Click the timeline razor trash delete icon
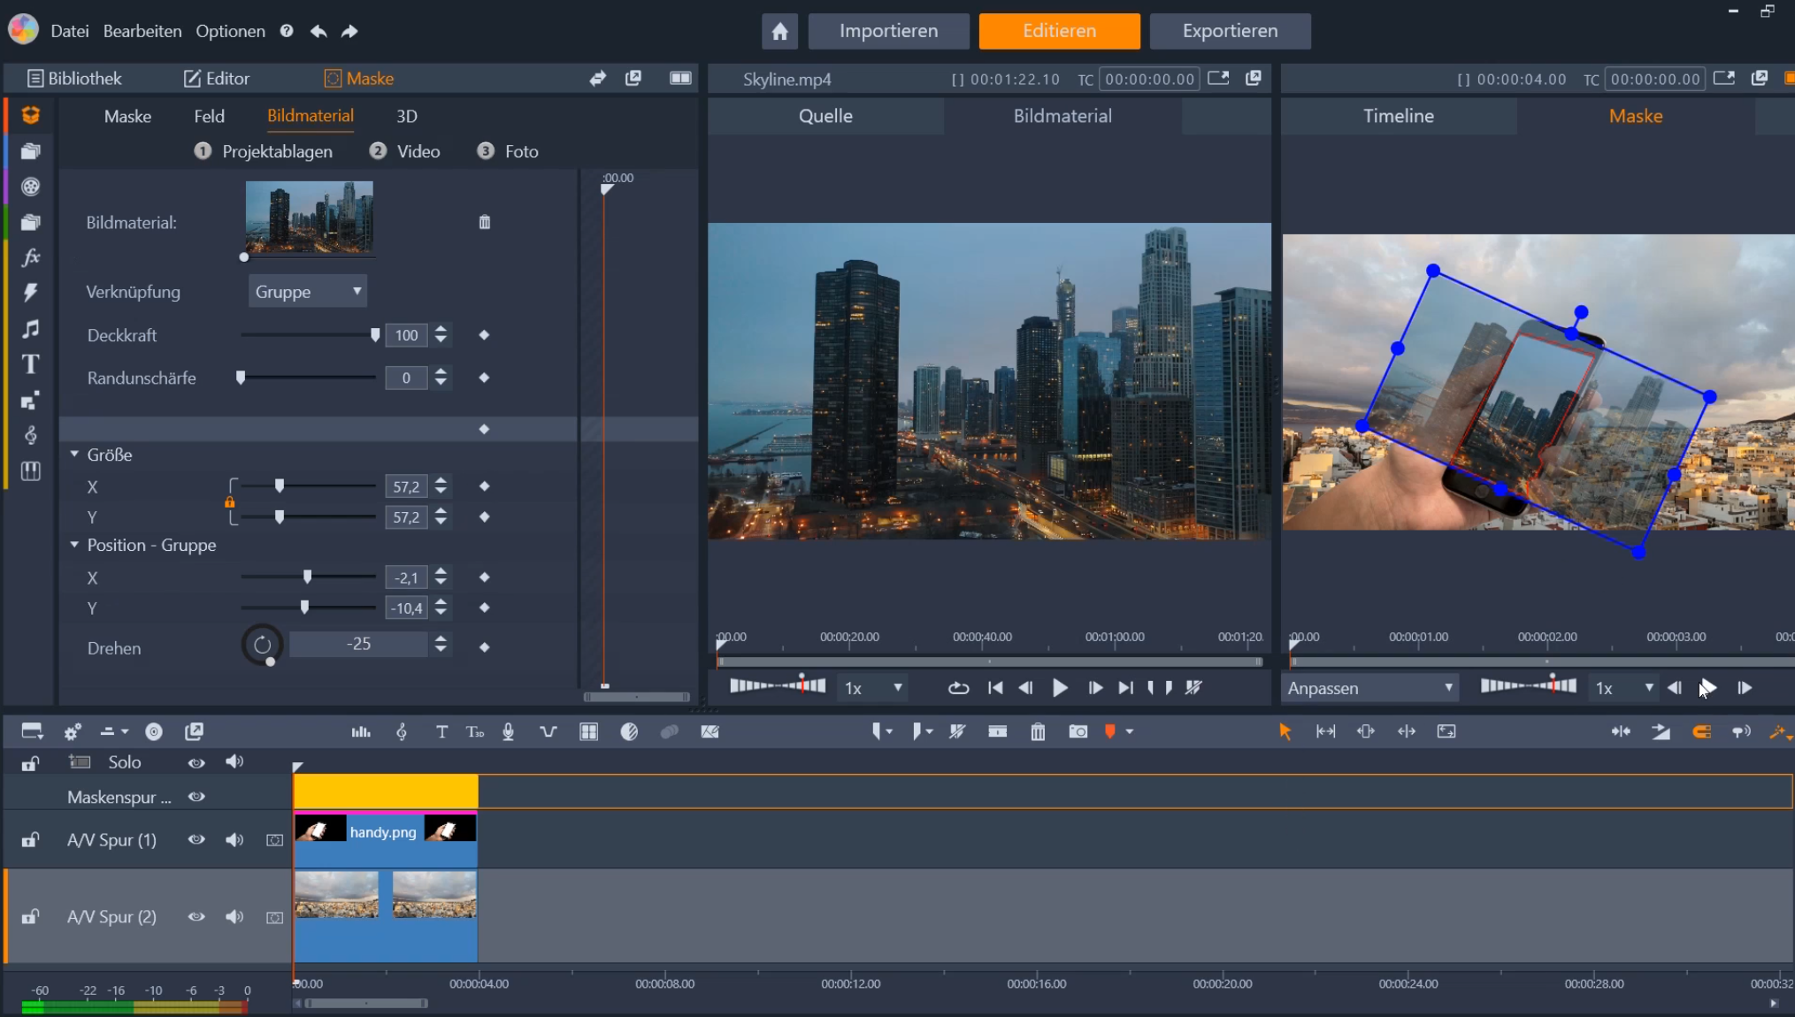The width and height of the screenshot is (1795, 1017). [x=1038, y=731]
